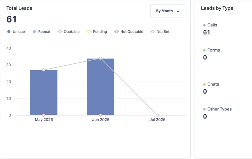Click the Jul 2026 axis label

pyautogui.click(x=157, y=119)
